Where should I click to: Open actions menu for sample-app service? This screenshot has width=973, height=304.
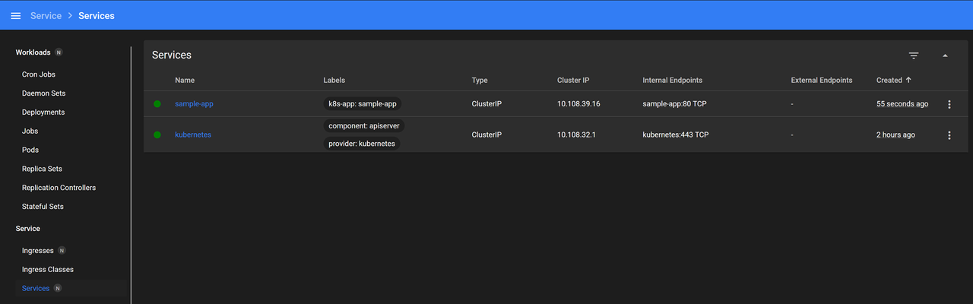pos(949,104)
